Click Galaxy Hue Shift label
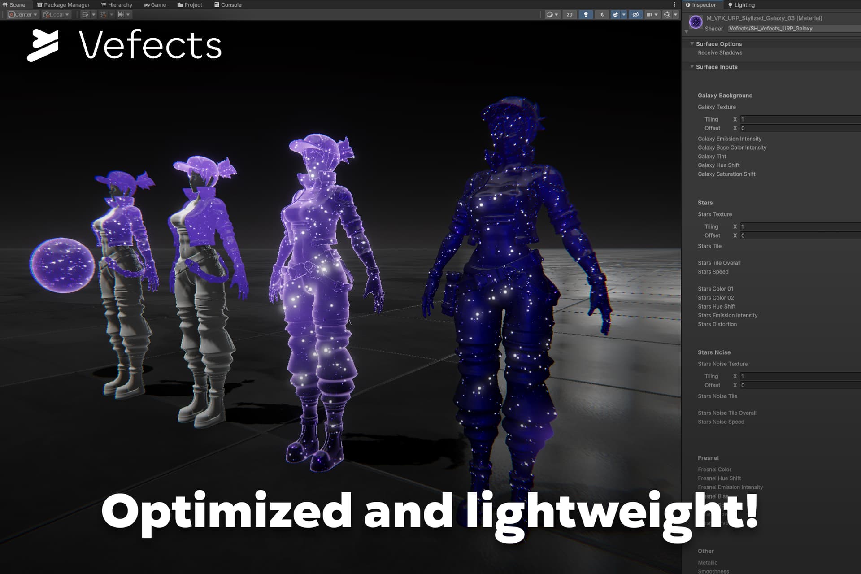 pos(718,165)
